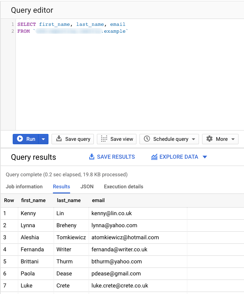The height and width of the screenshot is (294, 244).
Task: Open the Run options dropdown arrow
Action: (43, 139)
